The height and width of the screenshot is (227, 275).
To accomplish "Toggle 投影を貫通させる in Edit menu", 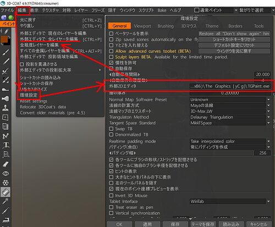I will click(22, 64).
